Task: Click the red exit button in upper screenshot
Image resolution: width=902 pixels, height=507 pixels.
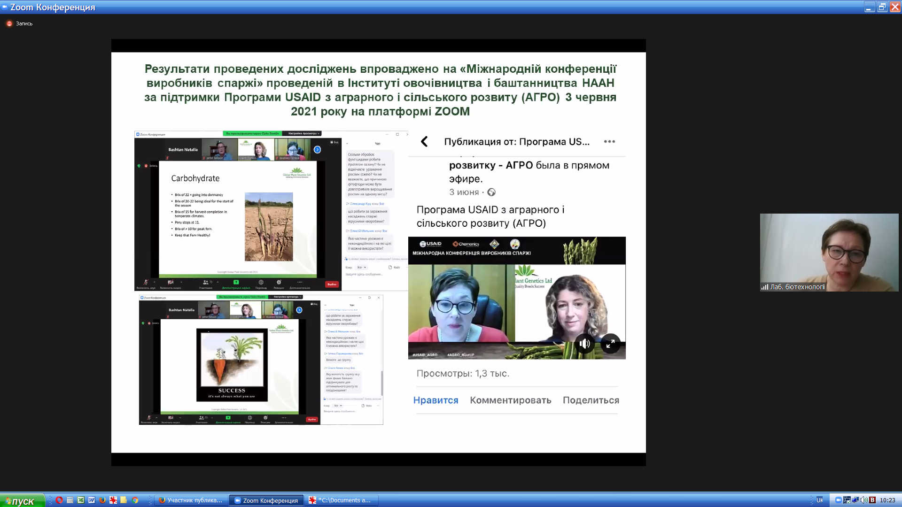Action: click(x=332, y=284)
